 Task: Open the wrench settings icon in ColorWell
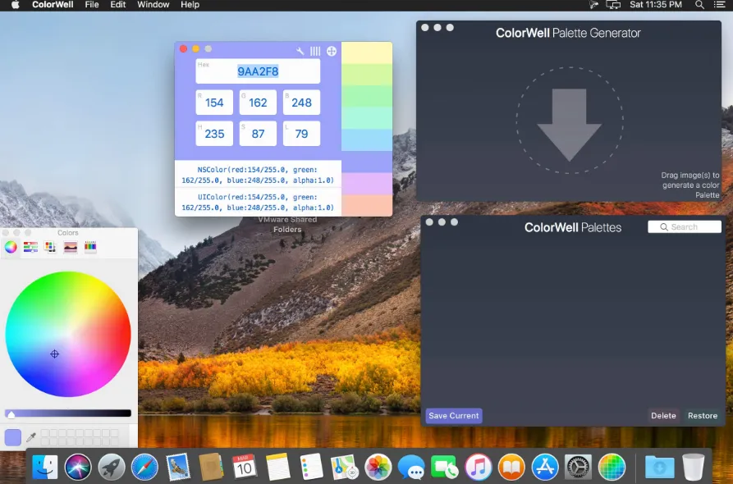300,51
